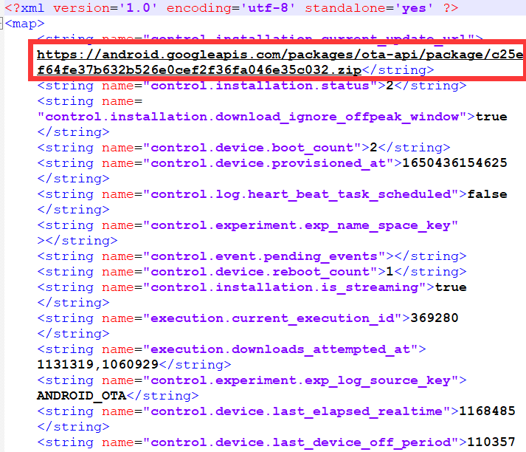Click the opening map tag
The height and width of the screenshot is (452, 526).
[25, 24]
